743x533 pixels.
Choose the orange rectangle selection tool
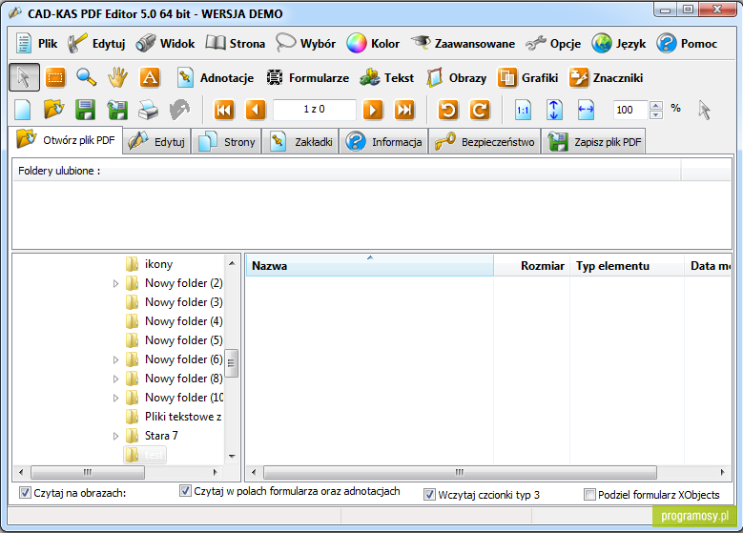55,77
